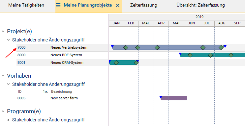Click the Vorhaben section heading

tap(19, 76)
